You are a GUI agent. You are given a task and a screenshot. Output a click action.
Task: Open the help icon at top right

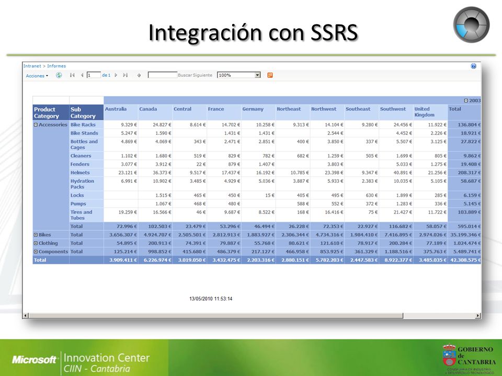474,66
